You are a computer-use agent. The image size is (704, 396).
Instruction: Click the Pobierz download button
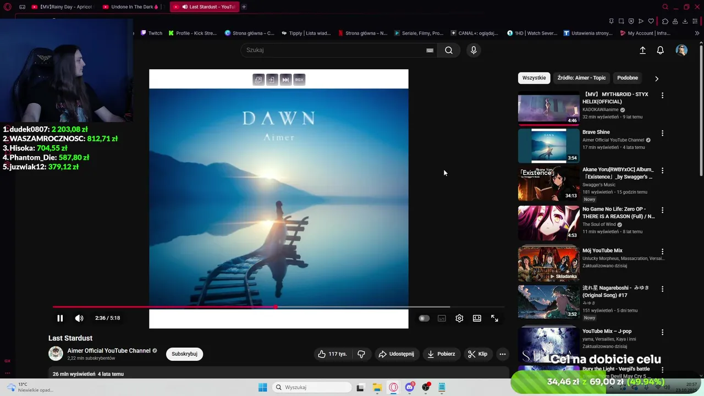tap(441, 354)
